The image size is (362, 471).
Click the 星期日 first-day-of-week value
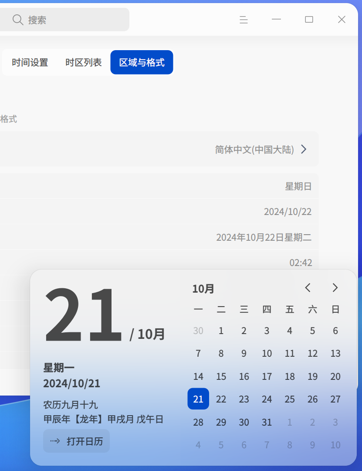click(298, 187)
